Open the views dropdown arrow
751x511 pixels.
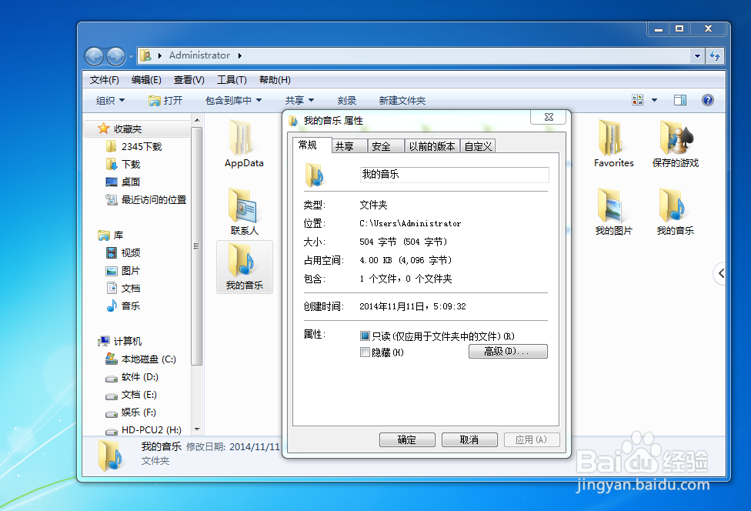[654, 100]
